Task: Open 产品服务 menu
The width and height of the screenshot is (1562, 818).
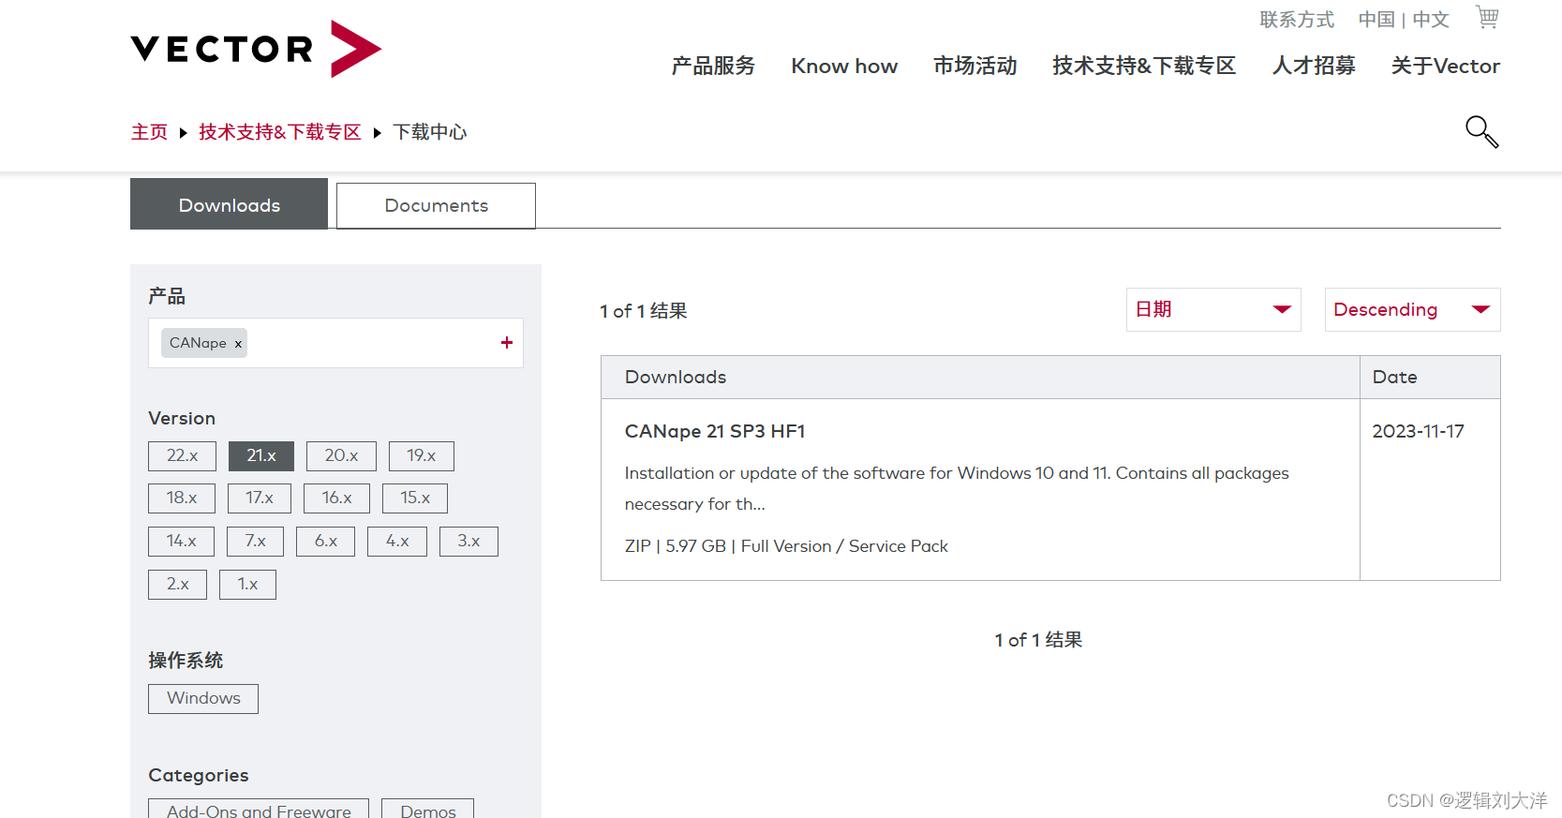Action: tap(713, 66)
